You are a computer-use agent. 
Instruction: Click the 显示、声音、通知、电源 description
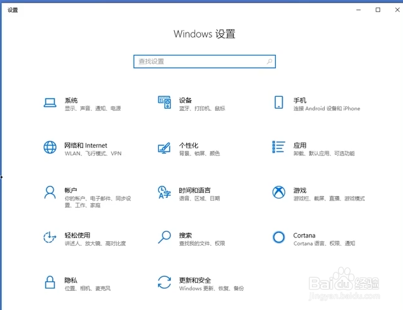pyautogui.click(x=93, y=108)
